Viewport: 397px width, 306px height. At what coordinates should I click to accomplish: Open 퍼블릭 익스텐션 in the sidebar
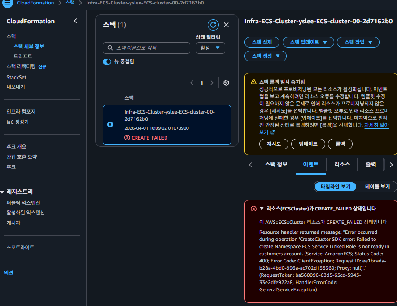coord(23,203)
